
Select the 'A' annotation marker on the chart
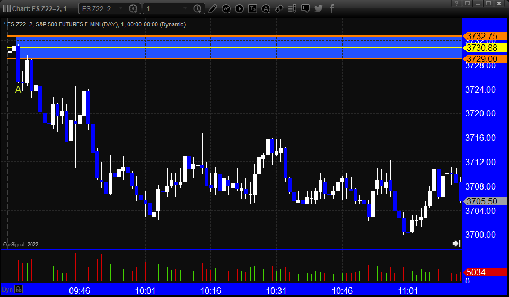18,90
